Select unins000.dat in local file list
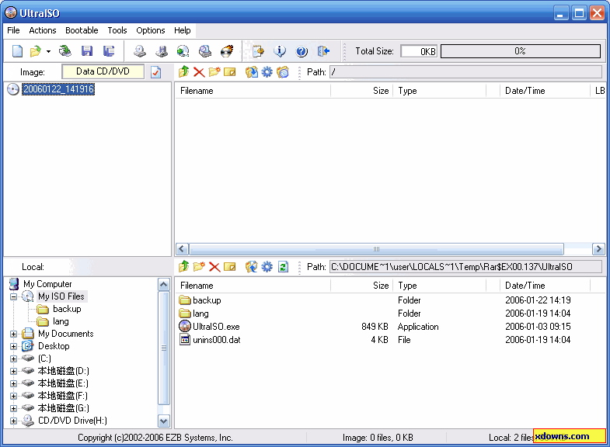The image size is (610, 447). point(216,340)
